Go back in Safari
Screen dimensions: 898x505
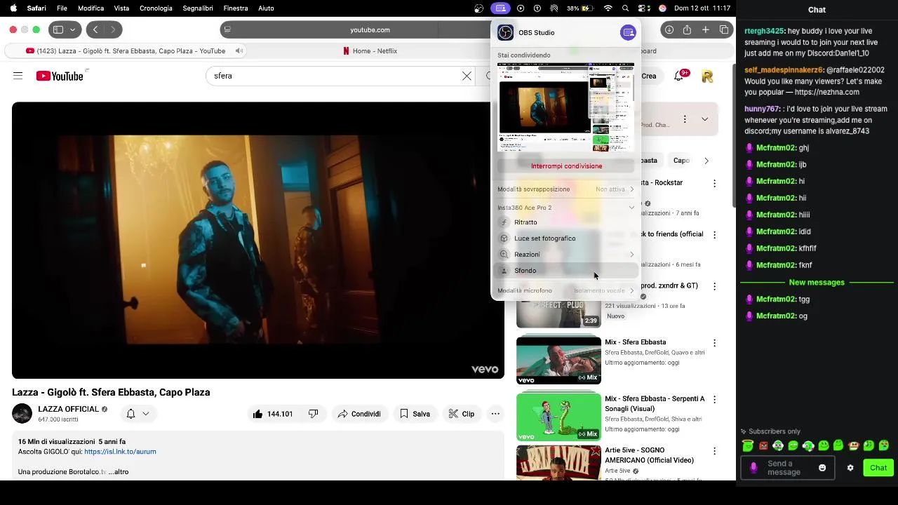95,29
